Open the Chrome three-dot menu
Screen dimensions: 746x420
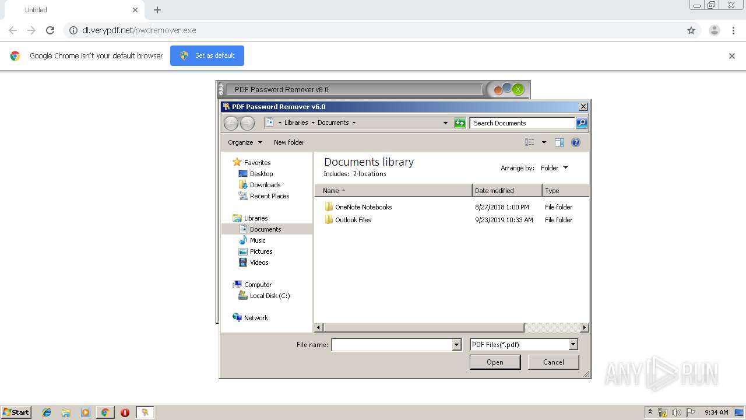click(733, 30)
